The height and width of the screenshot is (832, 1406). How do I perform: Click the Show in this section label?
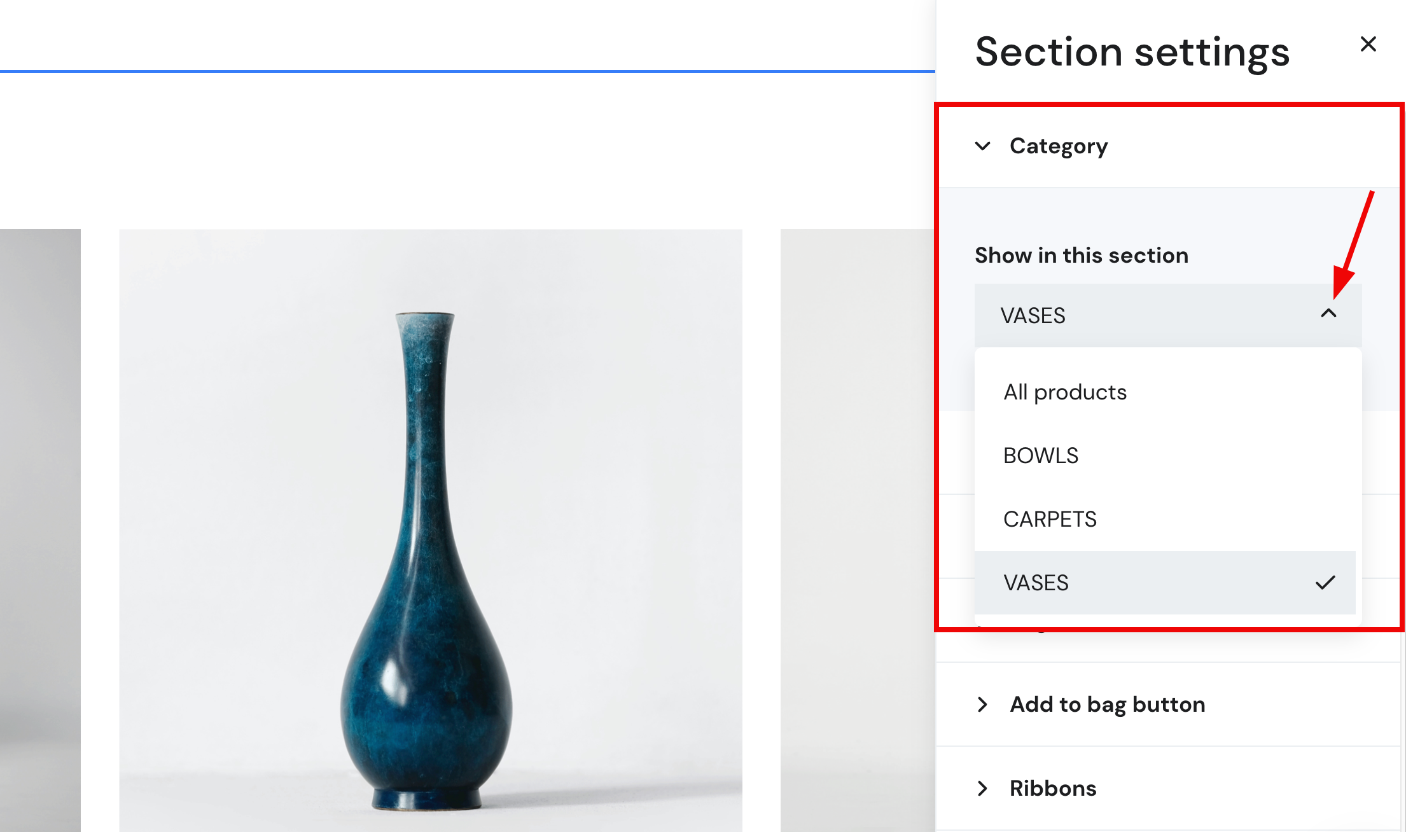pyautogui.click(x=1082, y=255)
